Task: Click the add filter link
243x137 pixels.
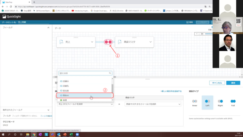Action: [x=46, y=116]
